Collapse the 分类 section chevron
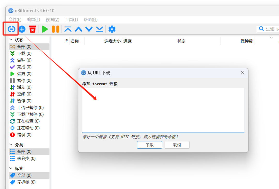 point(11,145)
